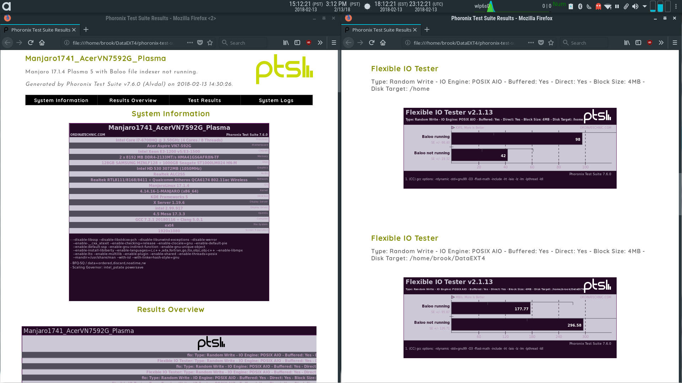
Task: Click the System Information table image
Action: [169, 212]
